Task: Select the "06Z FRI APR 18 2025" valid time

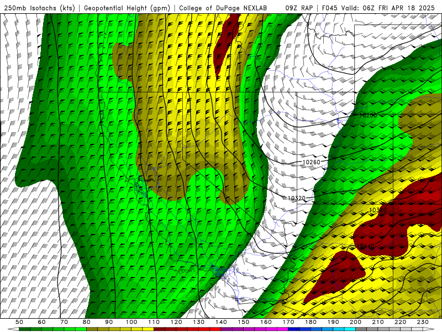Action: (399, 8)
